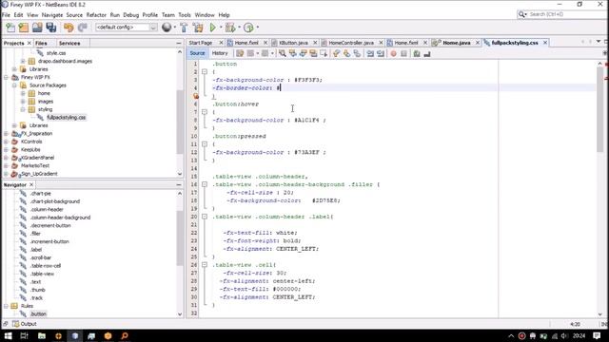The image size is (609, 342).
Task: Click the Redo arrow icon
Action: point(83,28)
